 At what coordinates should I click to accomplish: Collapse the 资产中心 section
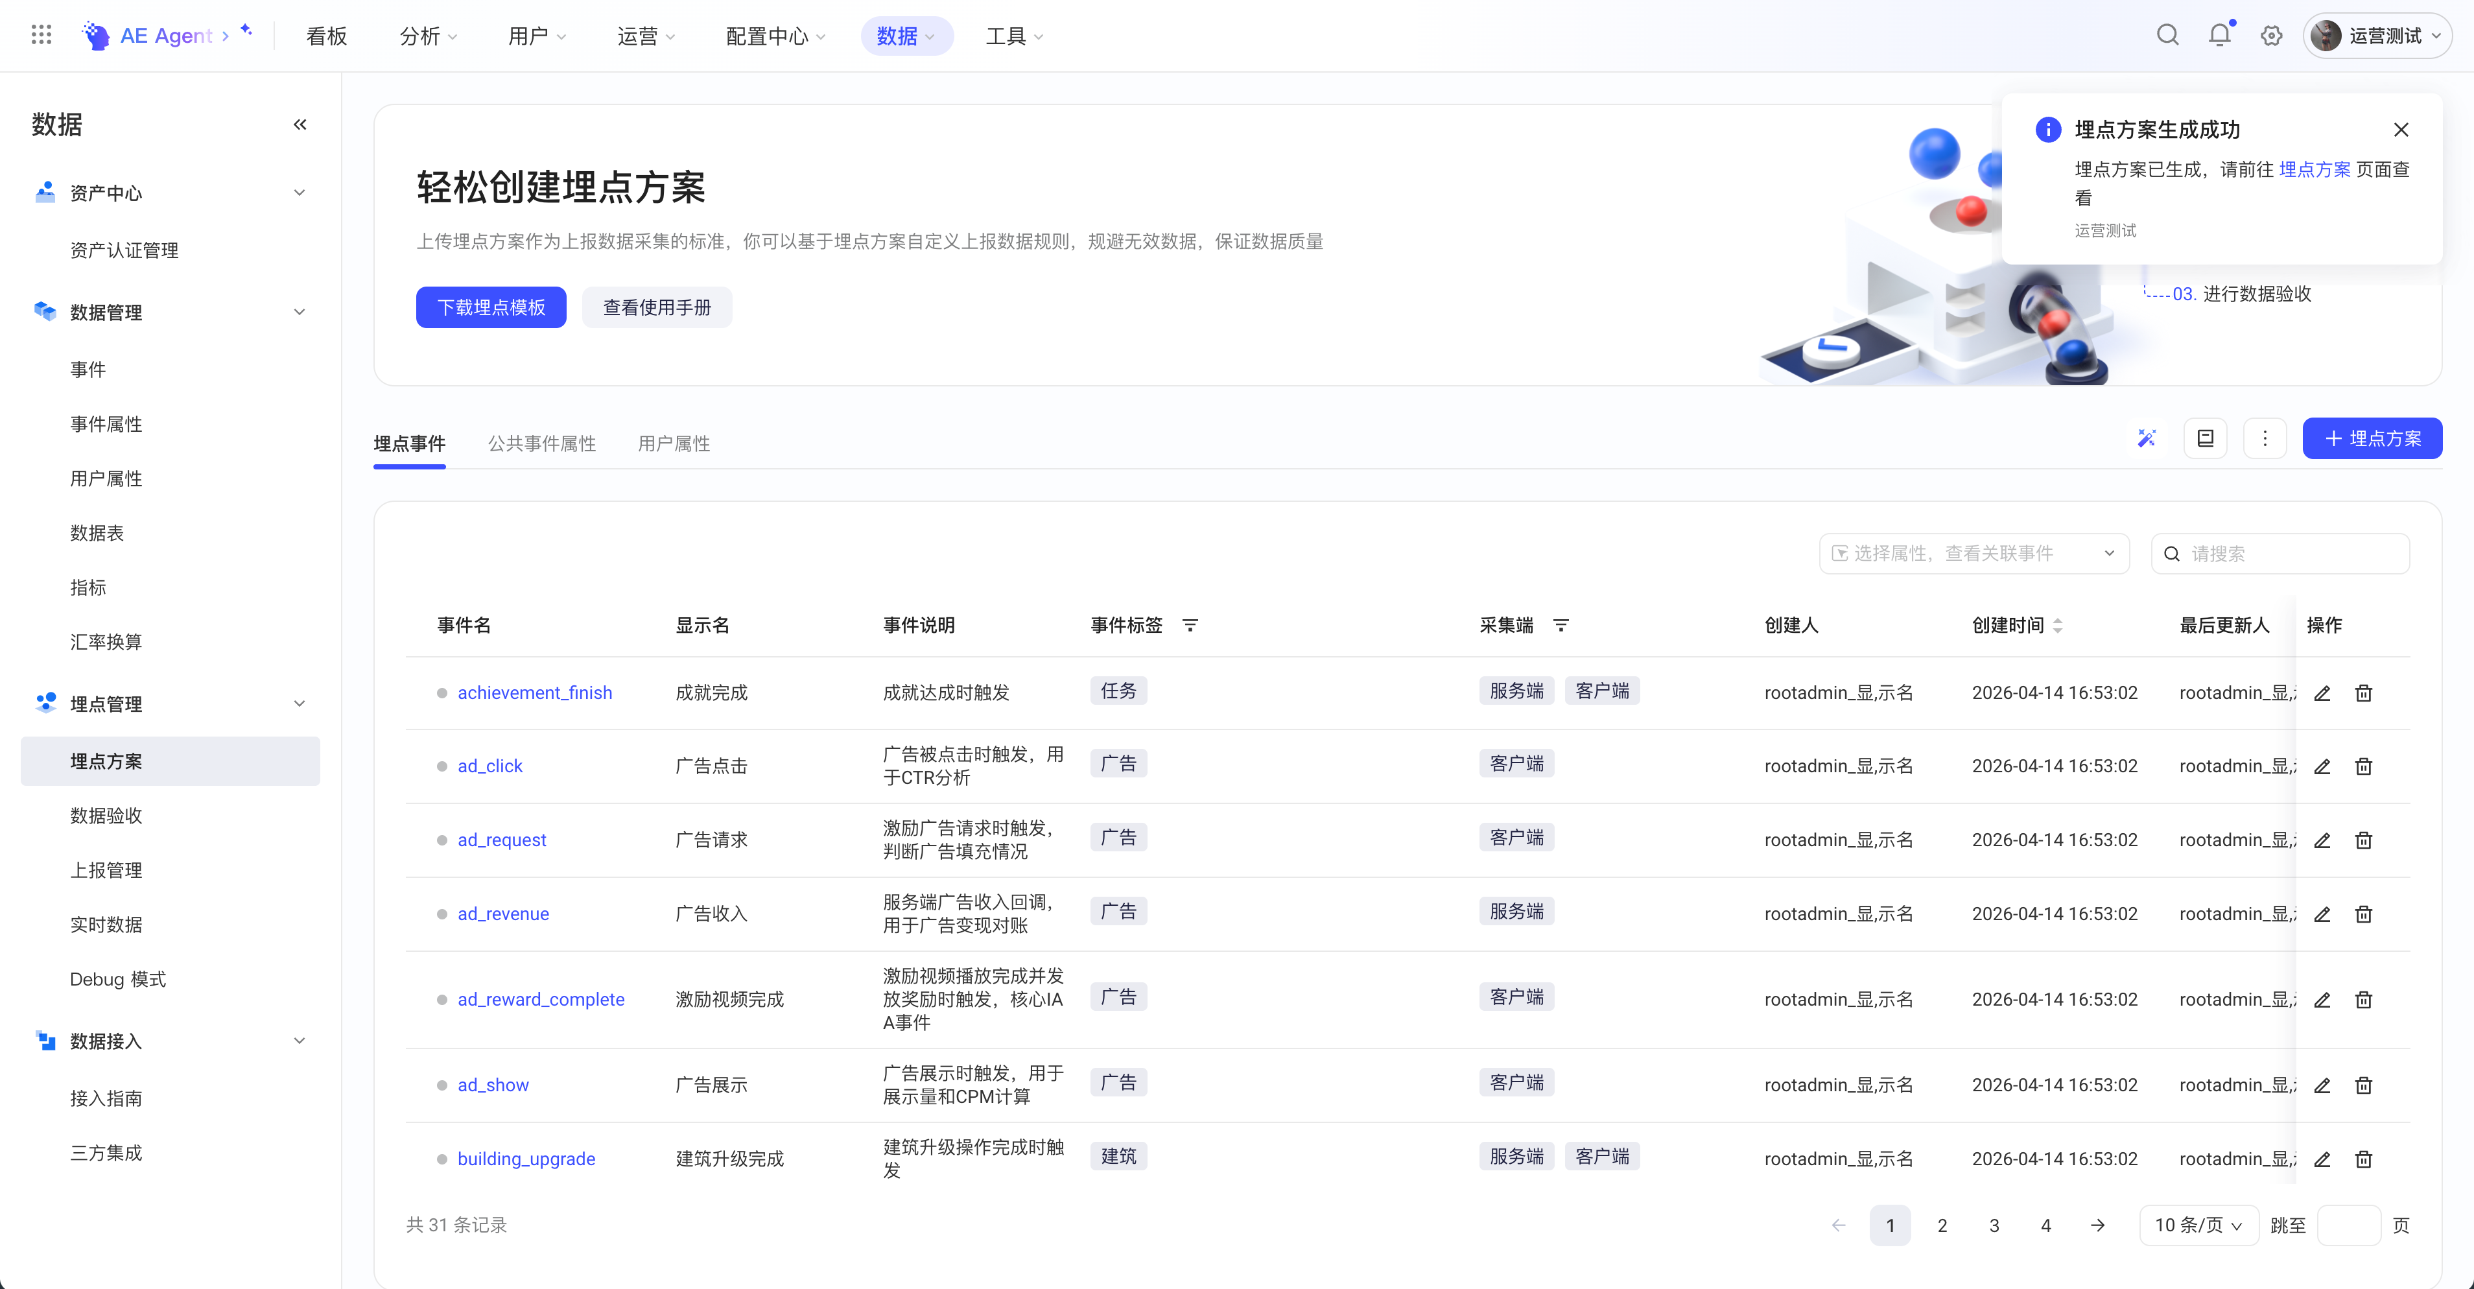click(300, 193)
